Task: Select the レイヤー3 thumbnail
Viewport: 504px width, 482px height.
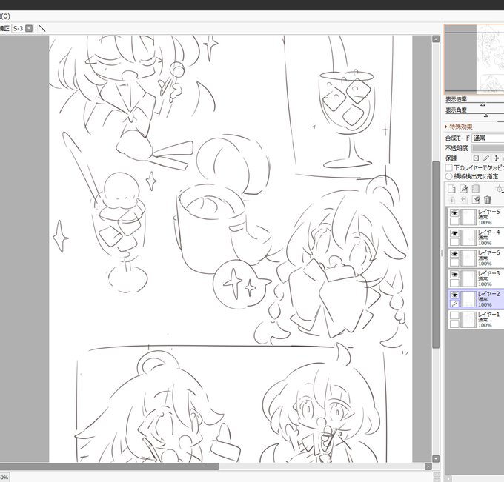Action: point(468,278)
